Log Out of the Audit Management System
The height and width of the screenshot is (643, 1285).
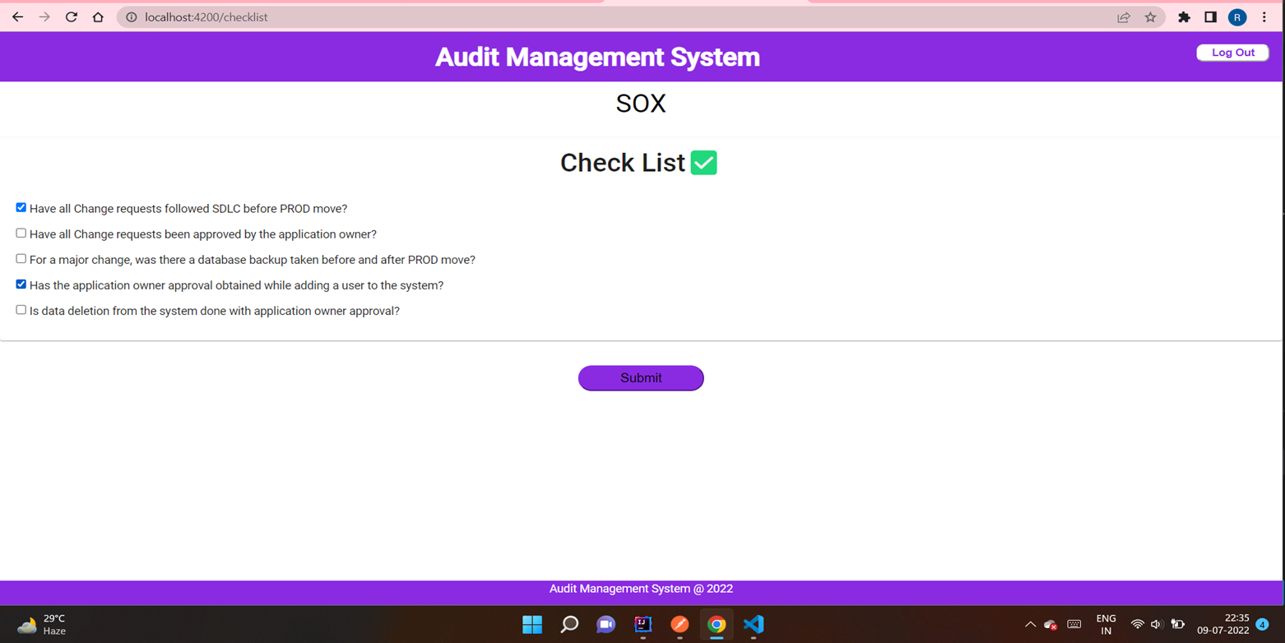[x=1232, y=52]
